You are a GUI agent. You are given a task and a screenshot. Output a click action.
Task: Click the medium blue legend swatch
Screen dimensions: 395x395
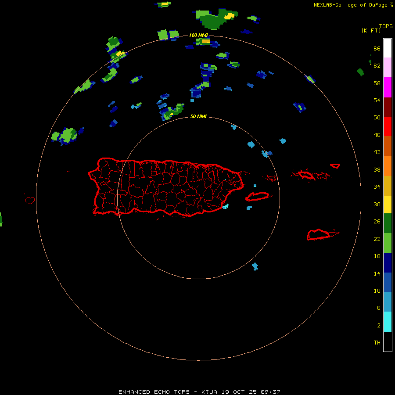coord(388,282)
